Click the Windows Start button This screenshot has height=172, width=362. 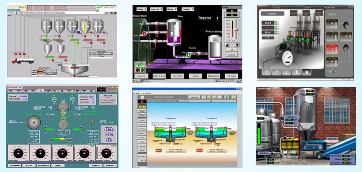pyautogui.click(x=136, y=81)
